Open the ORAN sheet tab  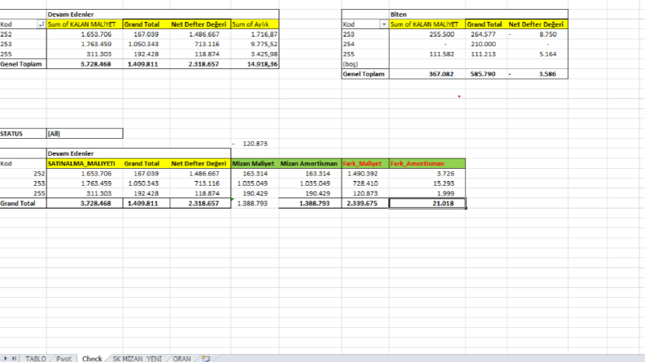click(x=181, y=358)
